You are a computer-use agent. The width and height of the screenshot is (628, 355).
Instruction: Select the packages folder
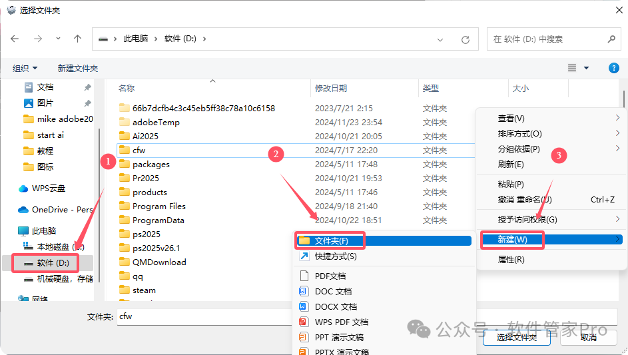click(151, 165)
